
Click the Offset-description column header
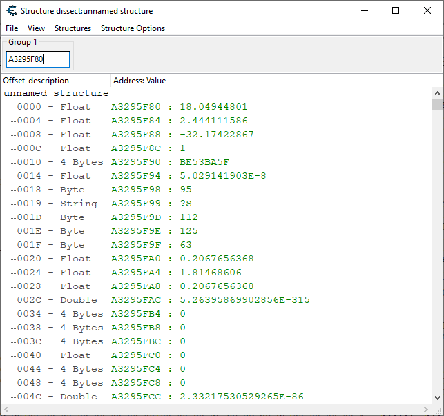55,81
